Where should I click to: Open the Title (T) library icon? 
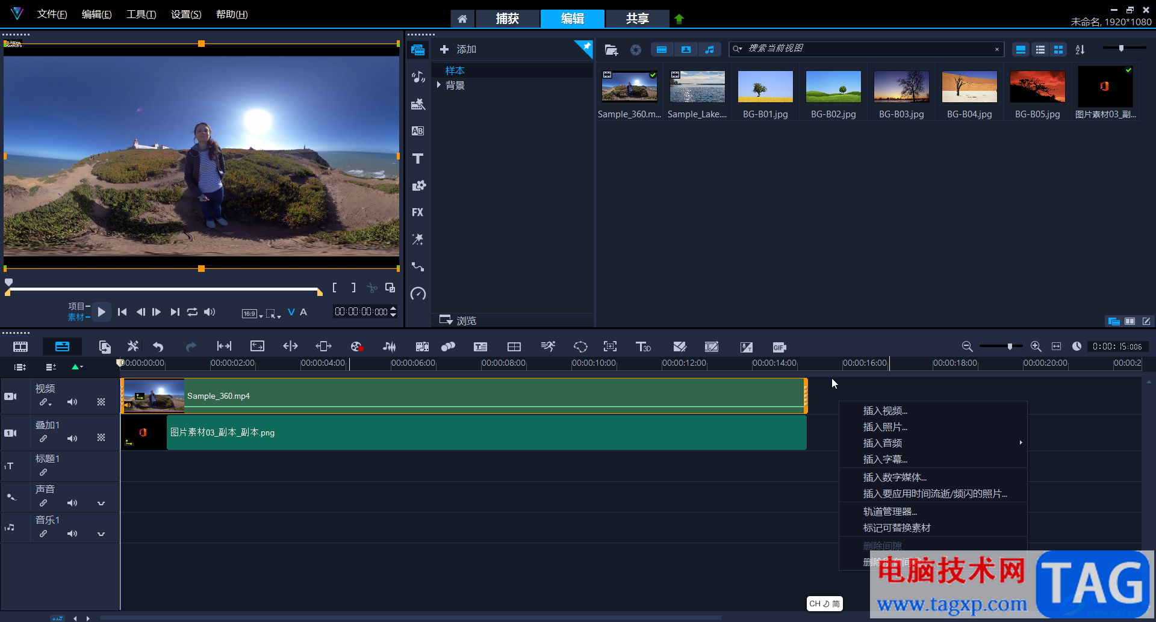pyautogui.click(x=418, y=158)
